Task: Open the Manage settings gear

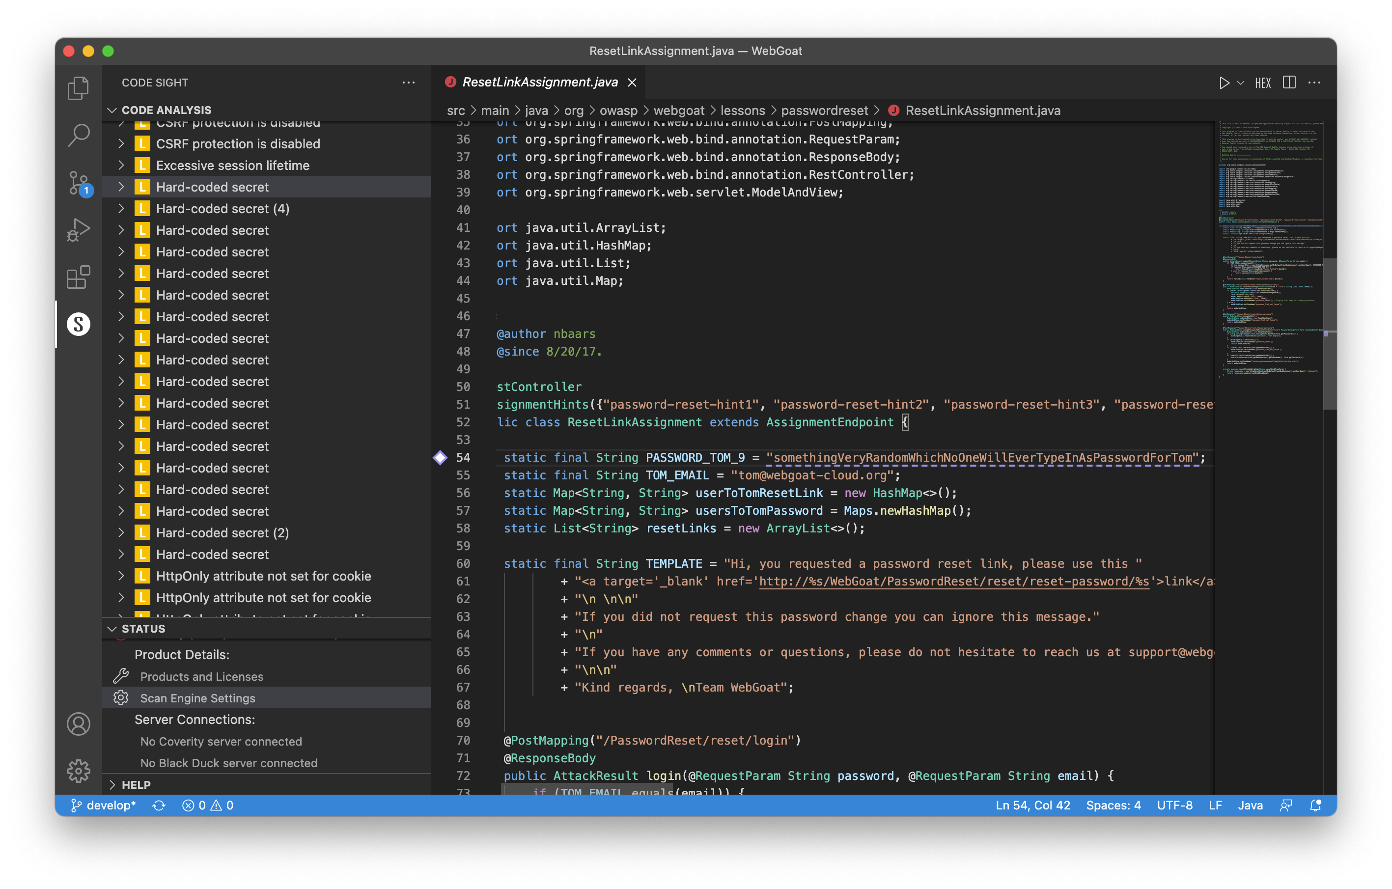Action: [78, 771]
